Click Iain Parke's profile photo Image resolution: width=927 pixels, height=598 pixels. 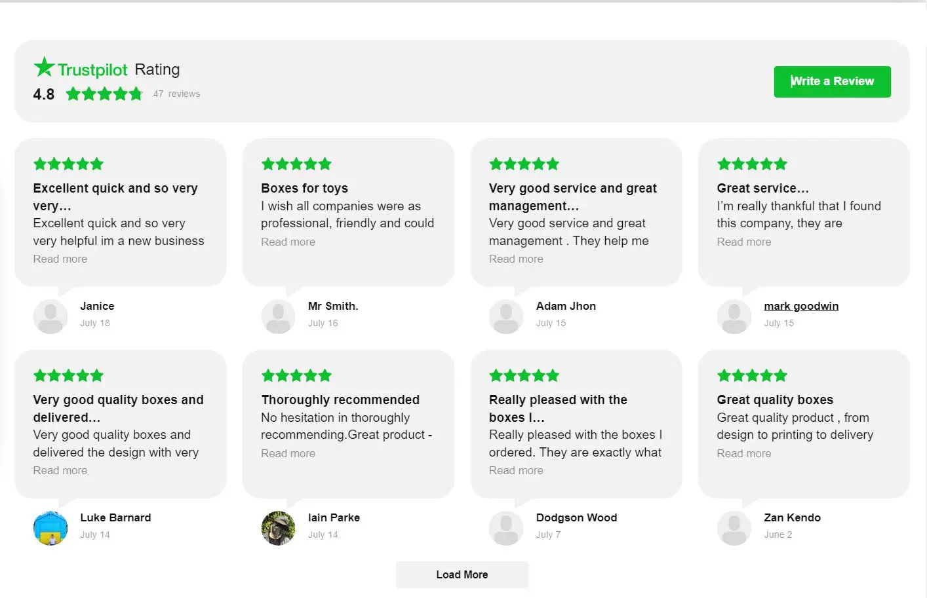[x=279, y=528]
